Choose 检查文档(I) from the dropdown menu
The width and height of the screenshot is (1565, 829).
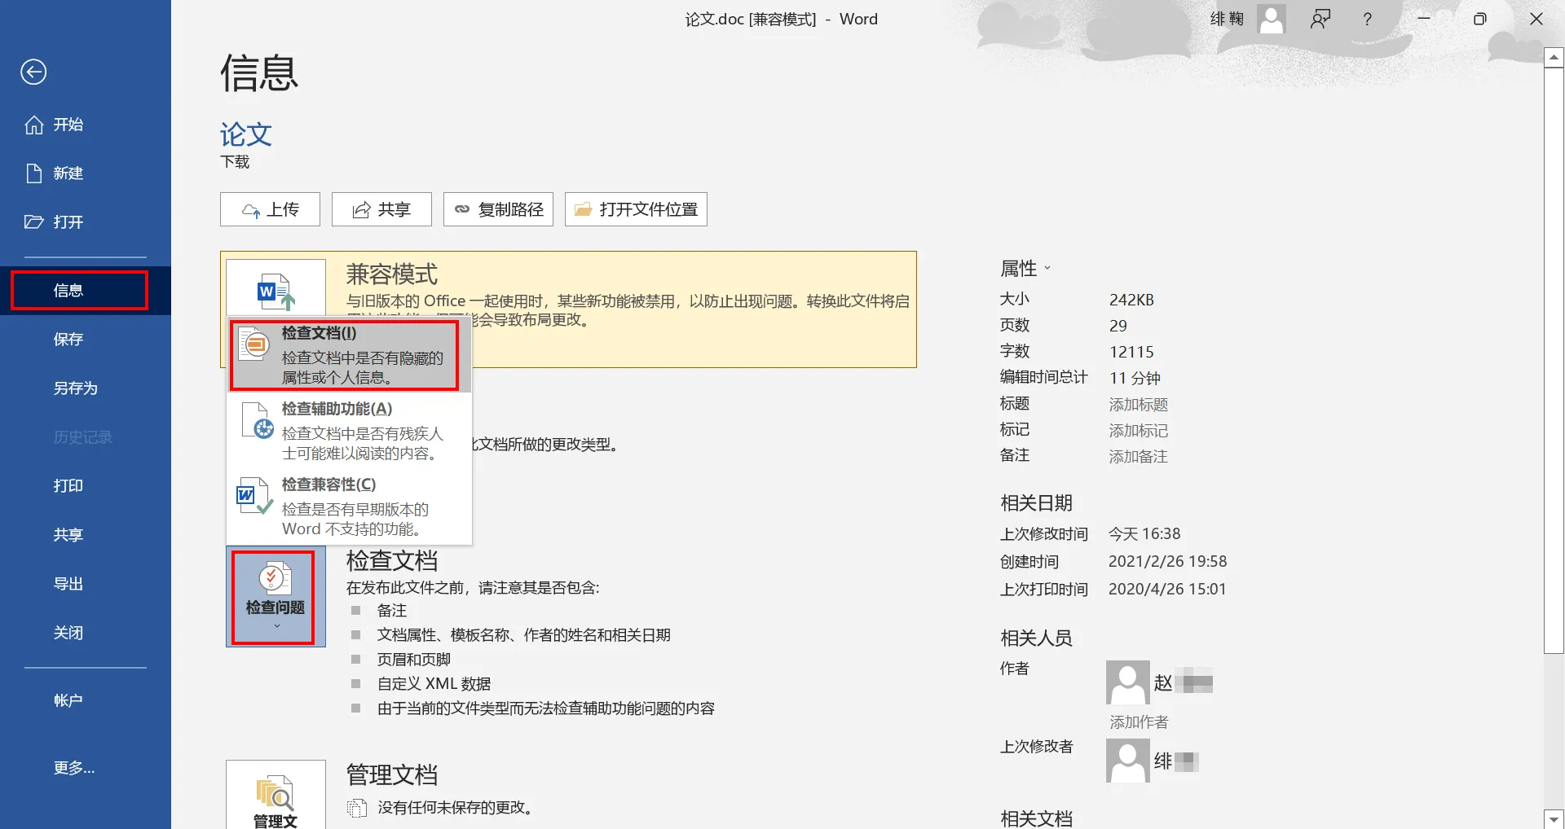[x=349, y=355]
